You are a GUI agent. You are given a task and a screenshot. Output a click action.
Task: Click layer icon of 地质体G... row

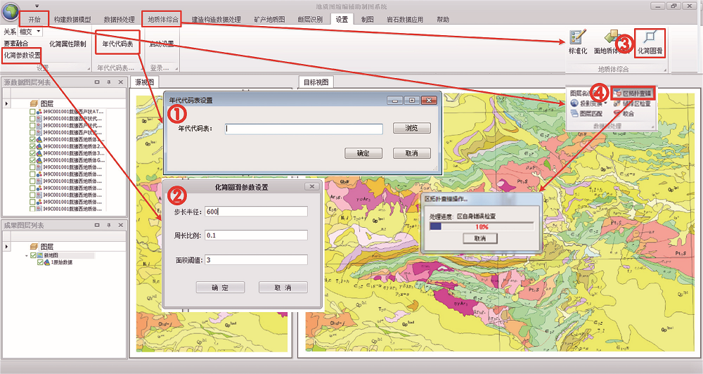(39, 160)
